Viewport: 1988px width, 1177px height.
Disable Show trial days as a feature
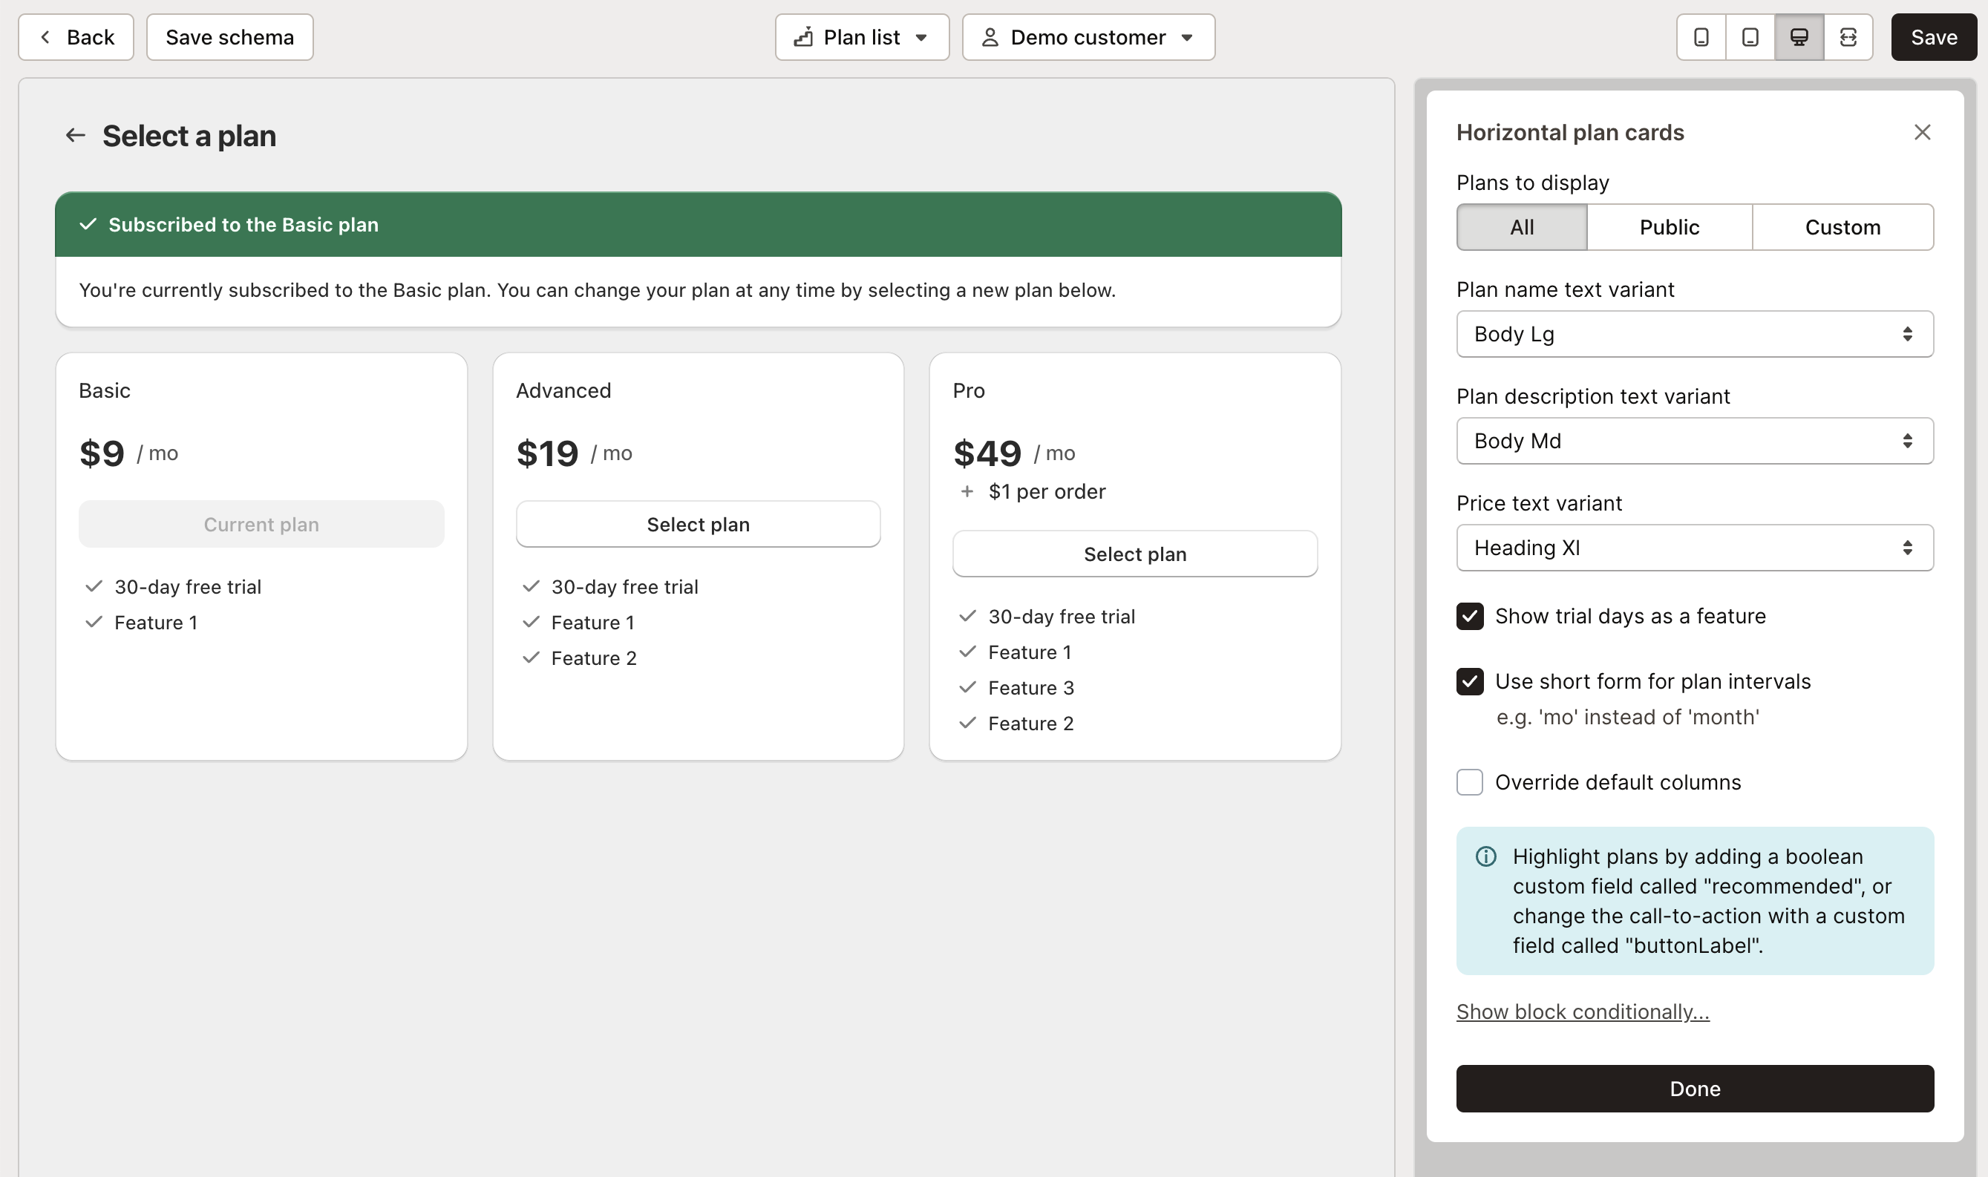point(1471,616)
